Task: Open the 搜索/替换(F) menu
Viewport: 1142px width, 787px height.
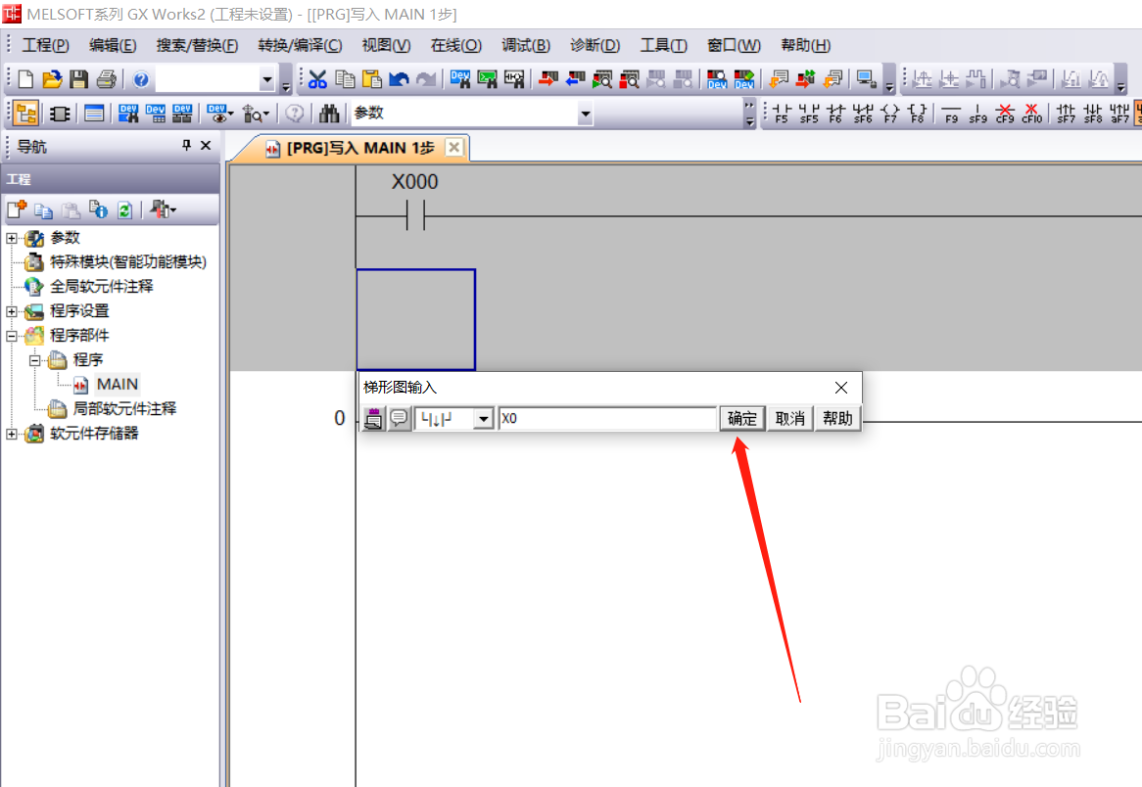Action: [197, 45]
